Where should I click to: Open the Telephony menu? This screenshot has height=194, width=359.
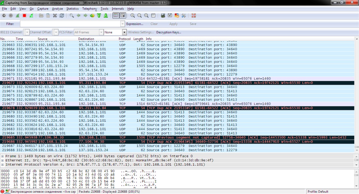click(90, 9)
